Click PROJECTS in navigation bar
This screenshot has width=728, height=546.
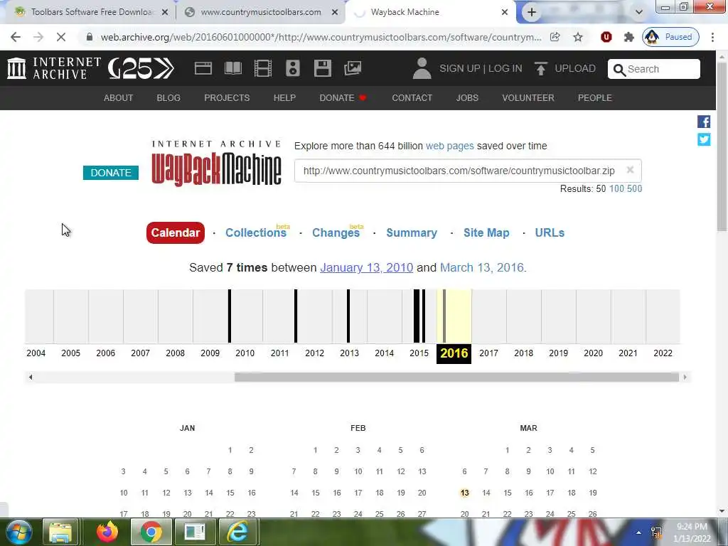227,98
